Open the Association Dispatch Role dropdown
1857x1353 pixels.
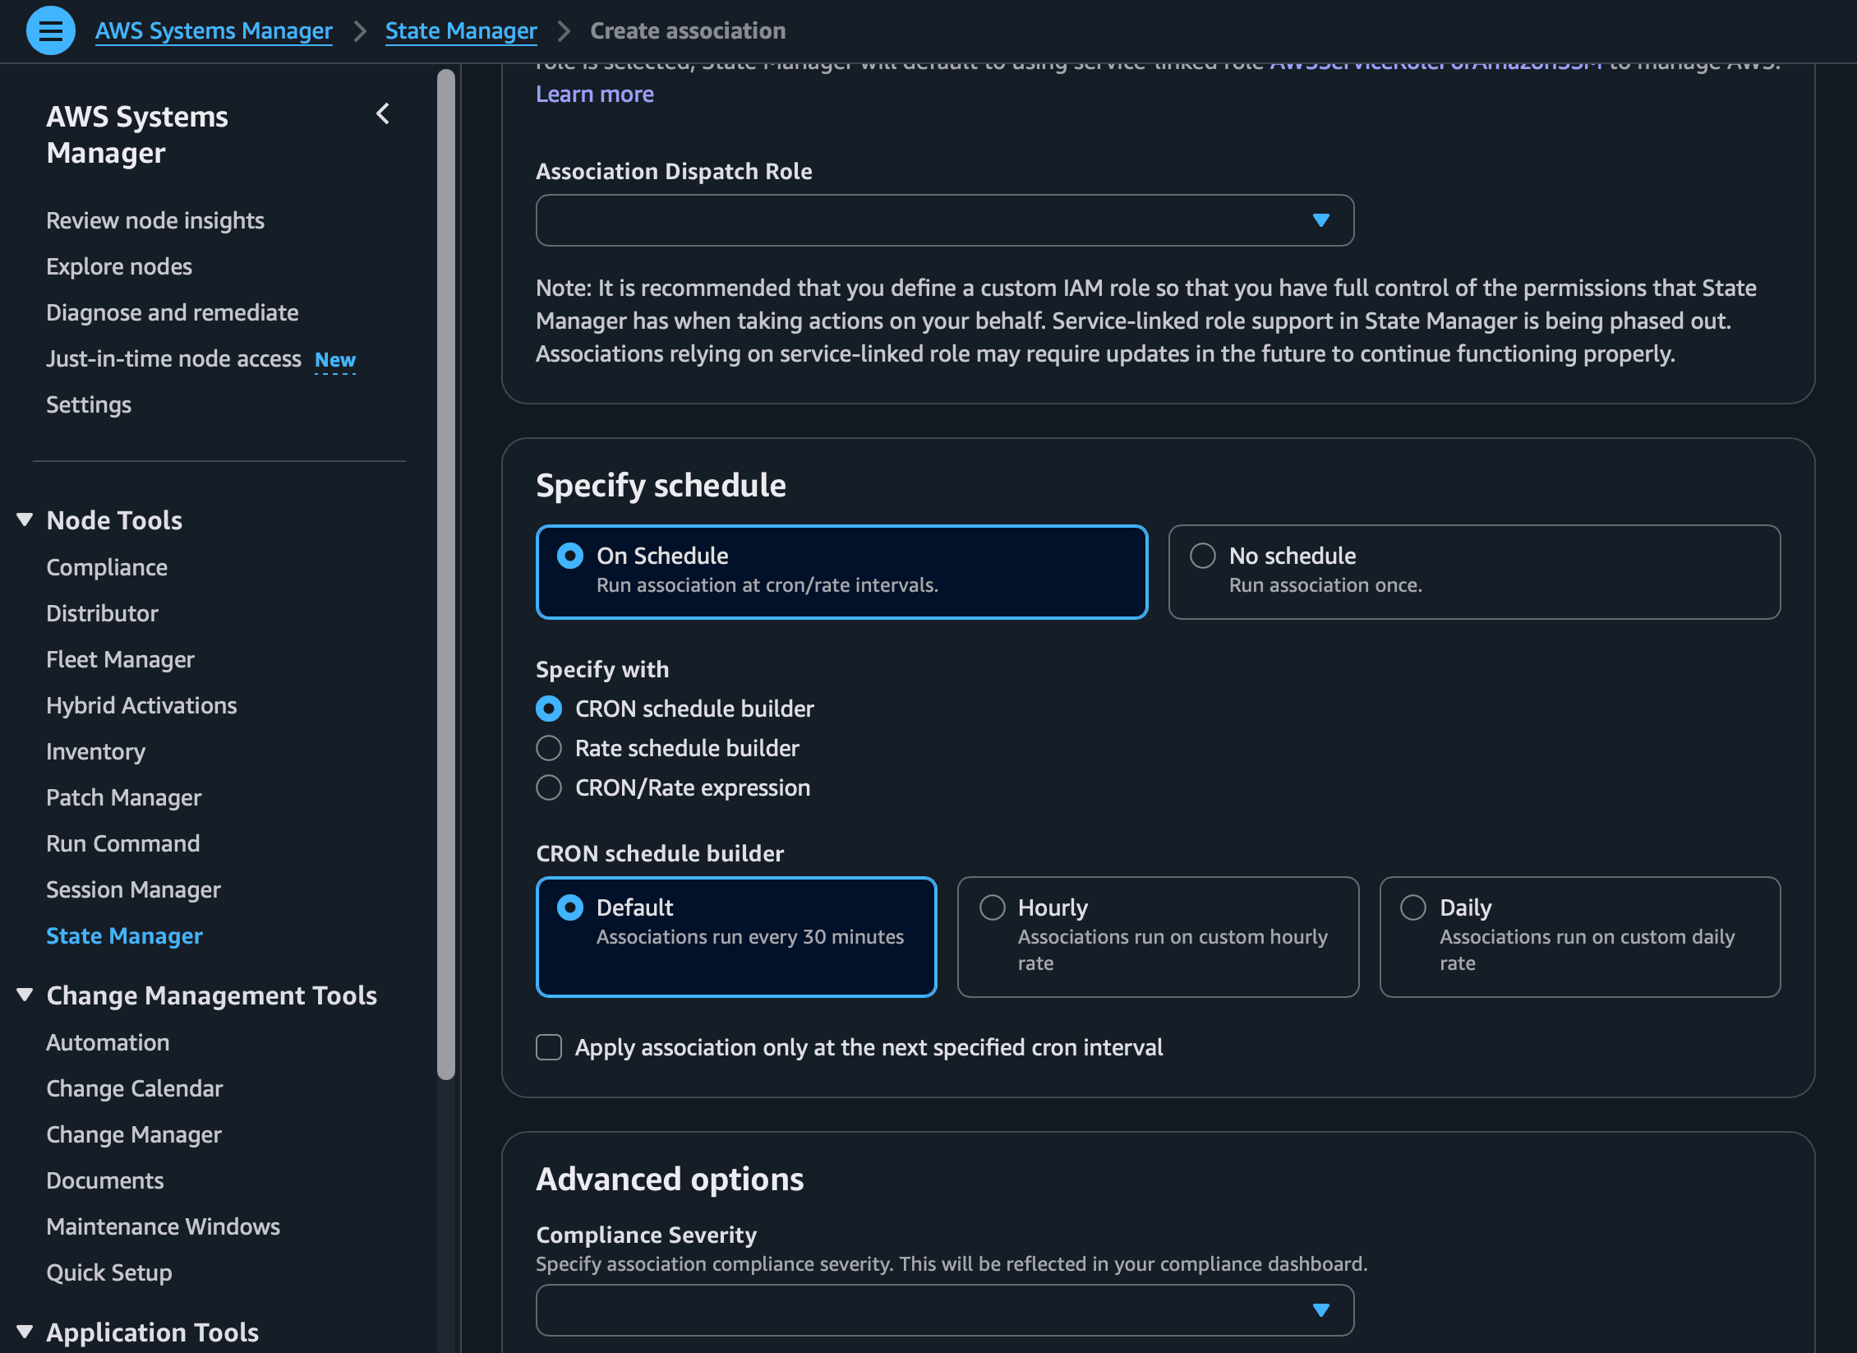click(945, 220)
